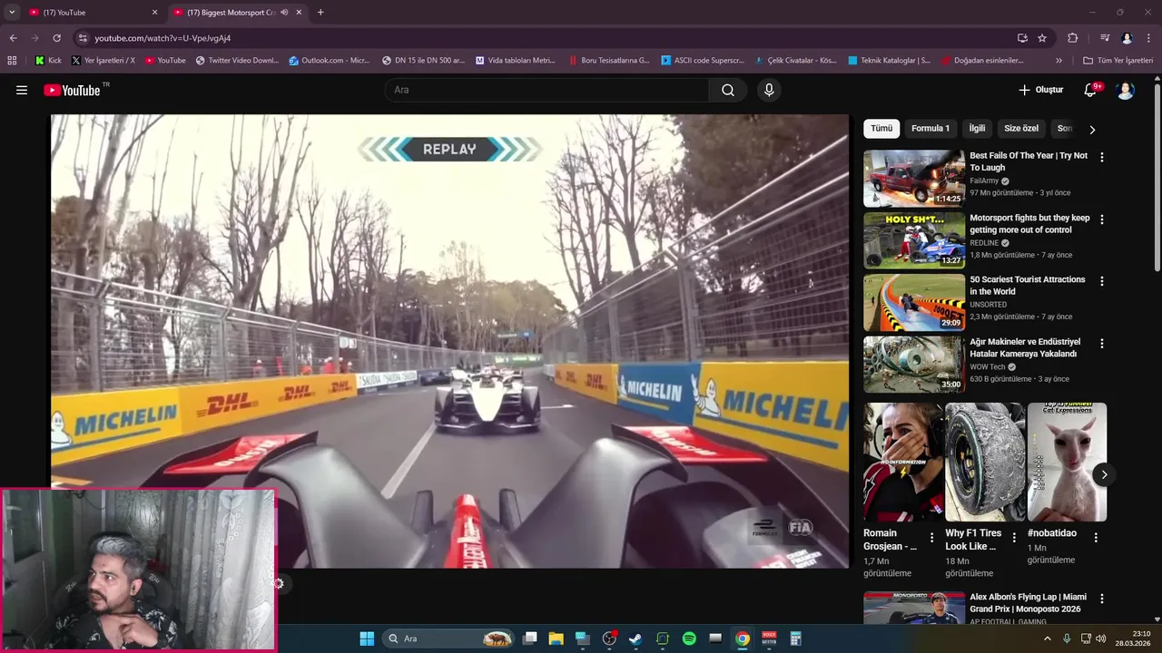Select the Size özel filter chip
Screen dimensions: 1162x653
pos(1021,129)
